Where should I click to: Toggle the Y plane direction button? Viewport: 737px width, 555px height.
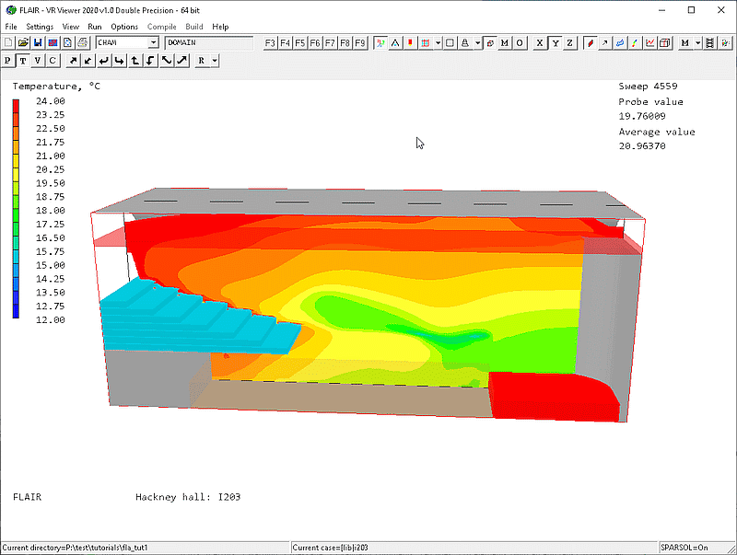coord(556,42)
